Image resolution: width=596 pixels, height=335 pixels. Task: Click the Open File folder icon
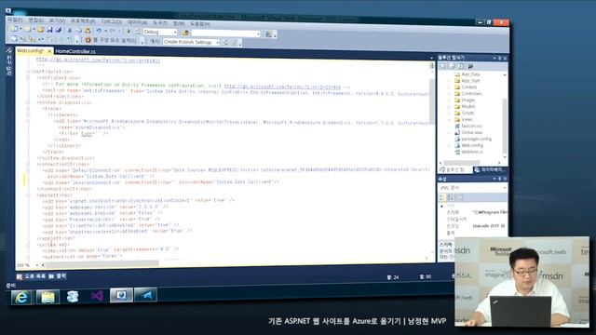[40, 30]
